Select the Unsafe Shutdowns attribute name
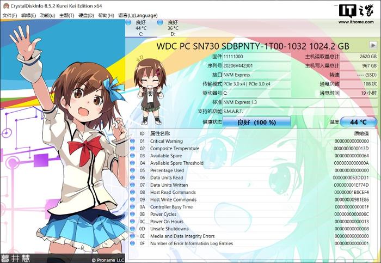This screenshot has width=381, height=263. click(169, 229)
